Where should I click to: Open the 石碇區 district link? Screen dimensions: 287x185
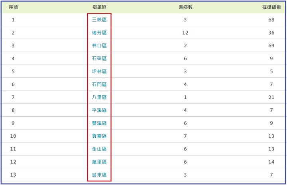click(x=99, y=58)
